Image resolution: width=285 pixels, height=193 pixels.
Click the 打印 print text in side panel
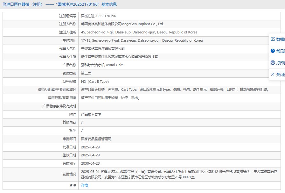tap(280, 63)
